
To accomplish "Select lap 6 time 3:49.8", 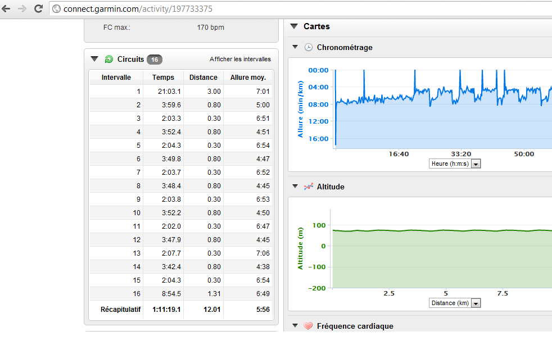I will pos(171,159).
